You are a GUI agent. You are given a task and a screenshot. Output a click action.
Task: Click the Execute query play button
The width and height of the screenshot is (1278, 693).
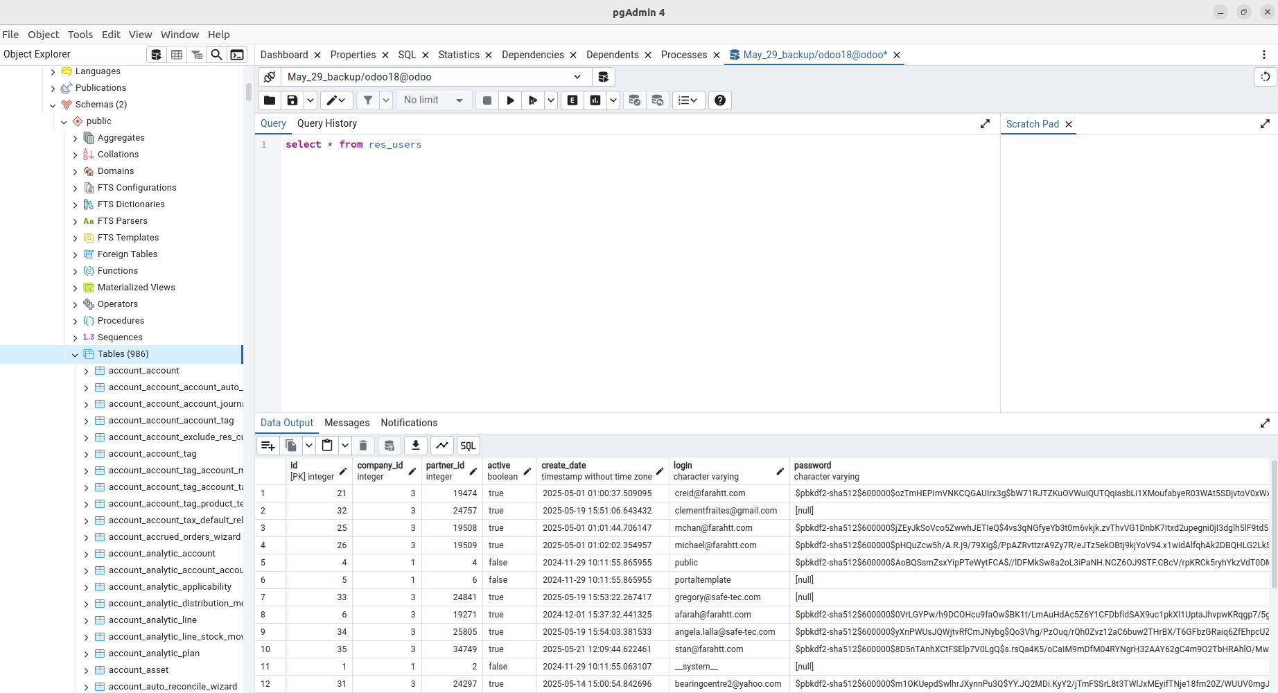coord(510,100)
